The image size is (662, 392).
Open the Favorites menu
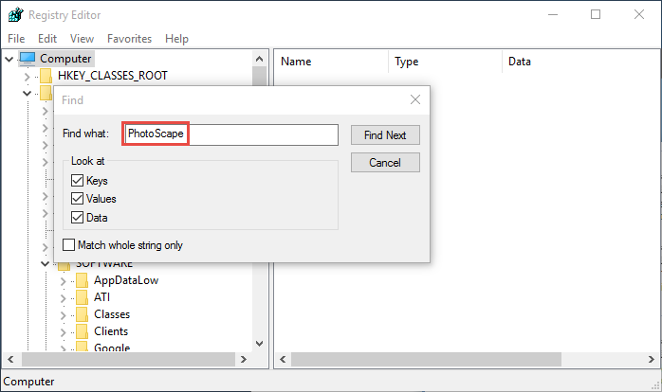(x=129, y=39)
